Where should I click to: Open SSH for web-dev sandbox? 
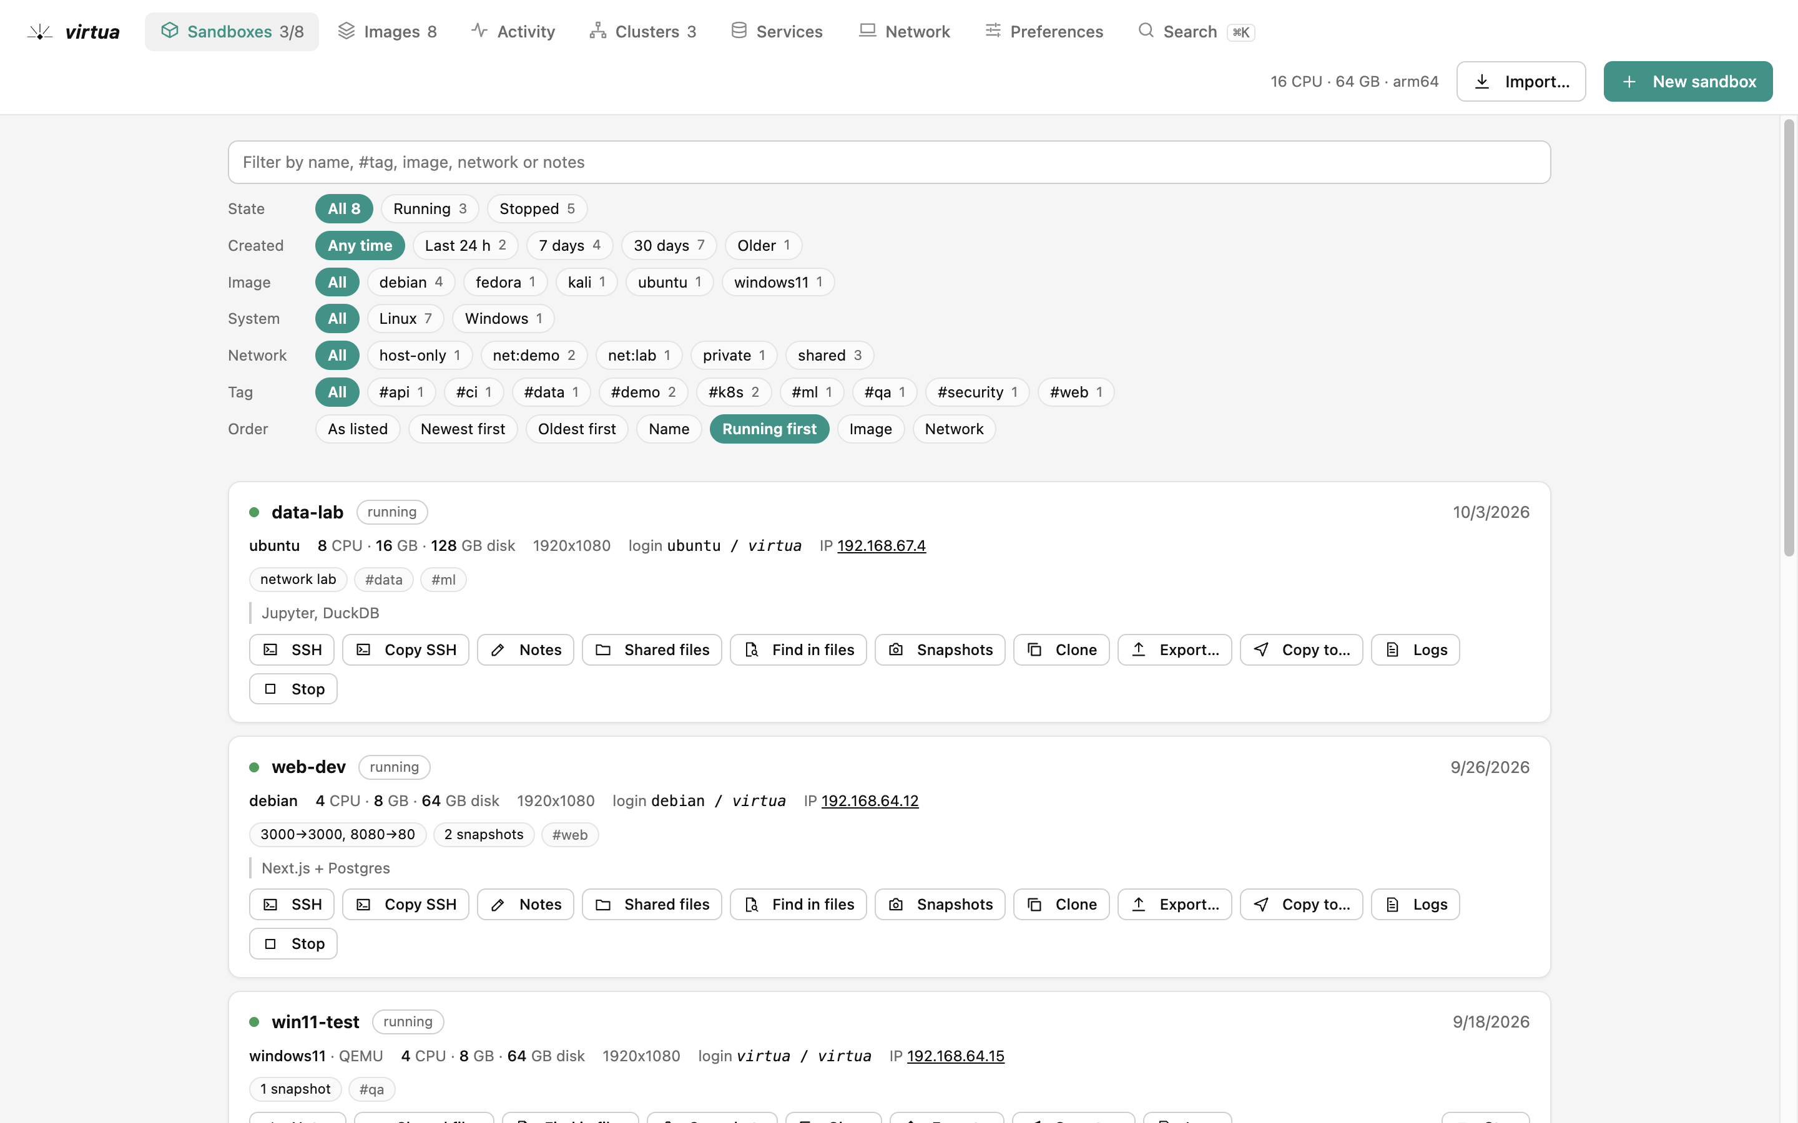click(292, 905)
